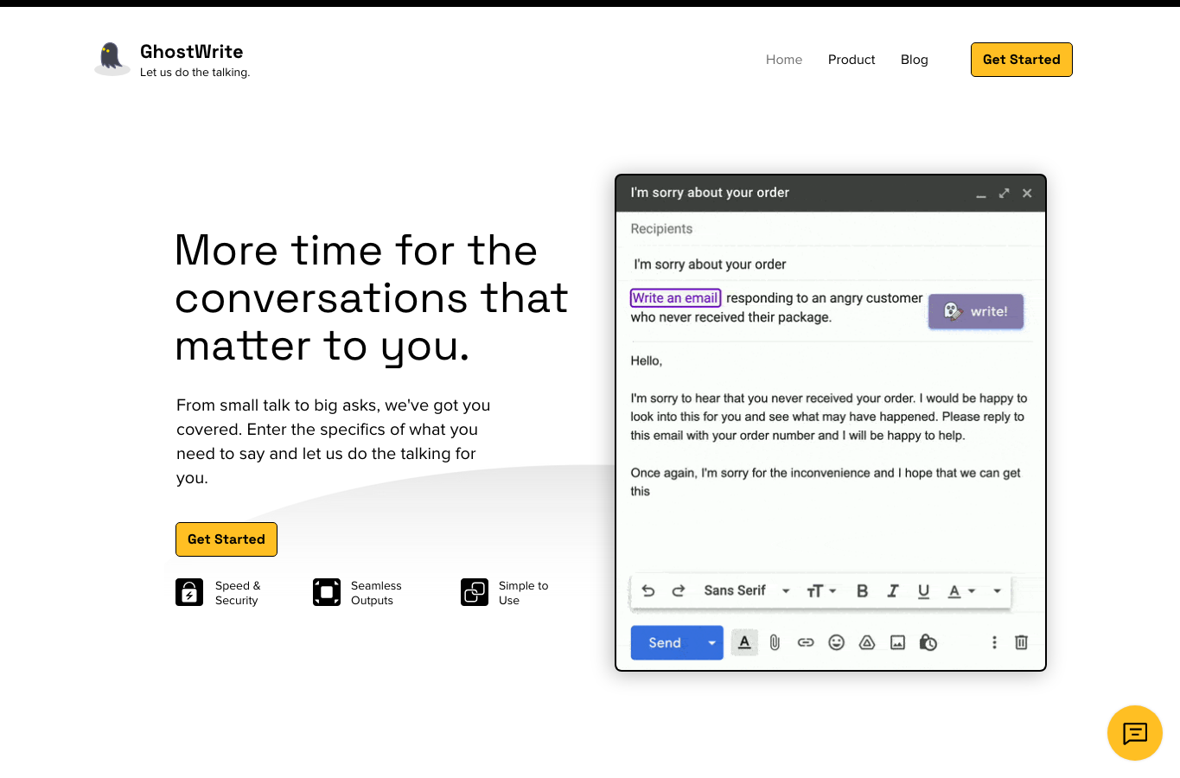Click the GhostWrite ghost logo

click(112, 59)
